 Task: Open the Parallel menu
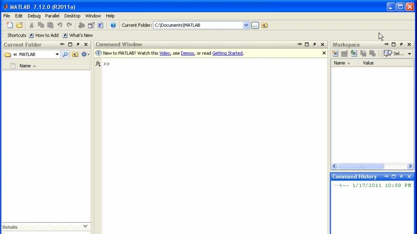[52, 16]
